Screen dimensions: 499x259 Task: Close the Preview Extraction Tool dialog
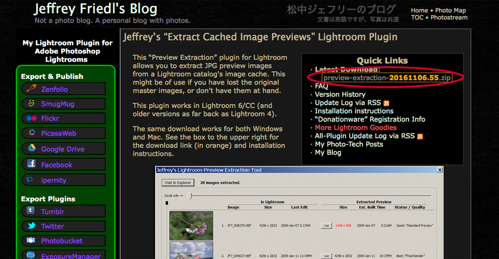(x=440, y=170)
